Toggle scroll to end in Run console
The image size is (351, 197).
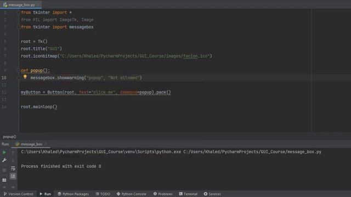coord(13,176)
